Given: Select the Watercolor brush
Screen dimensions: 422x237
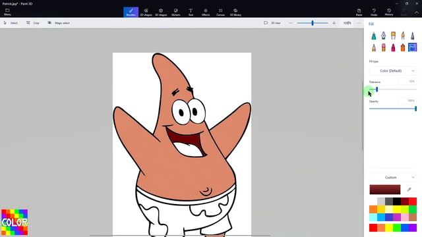Looking at the screenshot, I should (403, 36).
